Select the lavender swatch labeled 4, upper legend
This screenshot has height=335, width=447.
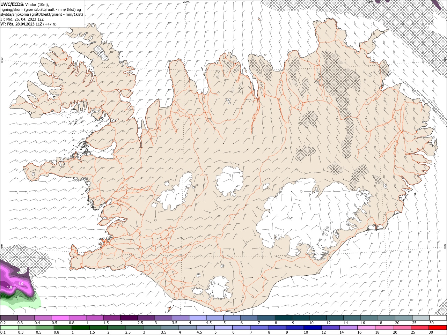point(198,318)
